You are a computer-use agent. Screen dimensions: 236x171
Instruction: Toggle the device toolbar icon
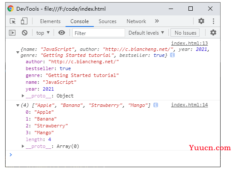tap(24, 21)
